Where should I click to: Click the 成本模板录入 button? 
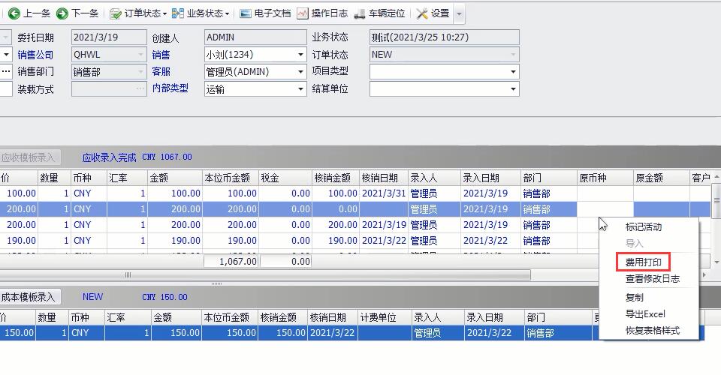coord(29,297)
